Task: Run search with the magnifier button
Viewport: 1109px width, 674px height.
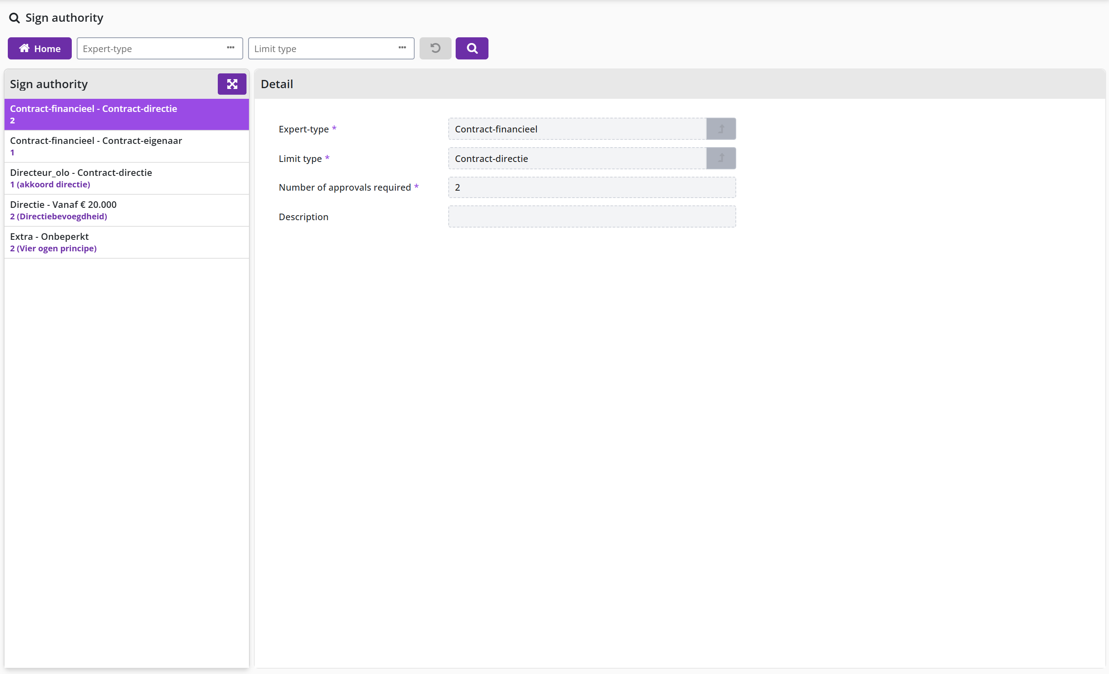Action: [x=472, y=49]
